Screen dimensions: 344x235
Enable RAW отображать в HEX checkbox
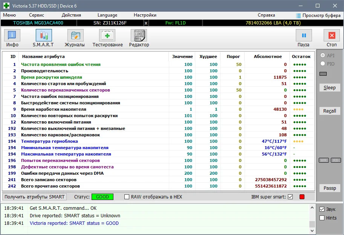tap(127, 197)
